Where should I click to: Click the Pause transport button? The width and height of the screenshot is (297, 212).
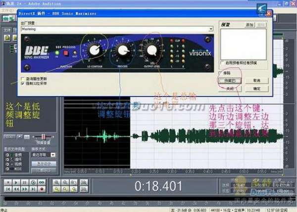(25, 182)
